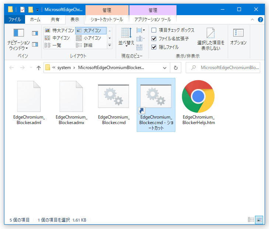Expand address bar history dropdown
The height and width of the screenshot is (229, 269).
point(165,68)
